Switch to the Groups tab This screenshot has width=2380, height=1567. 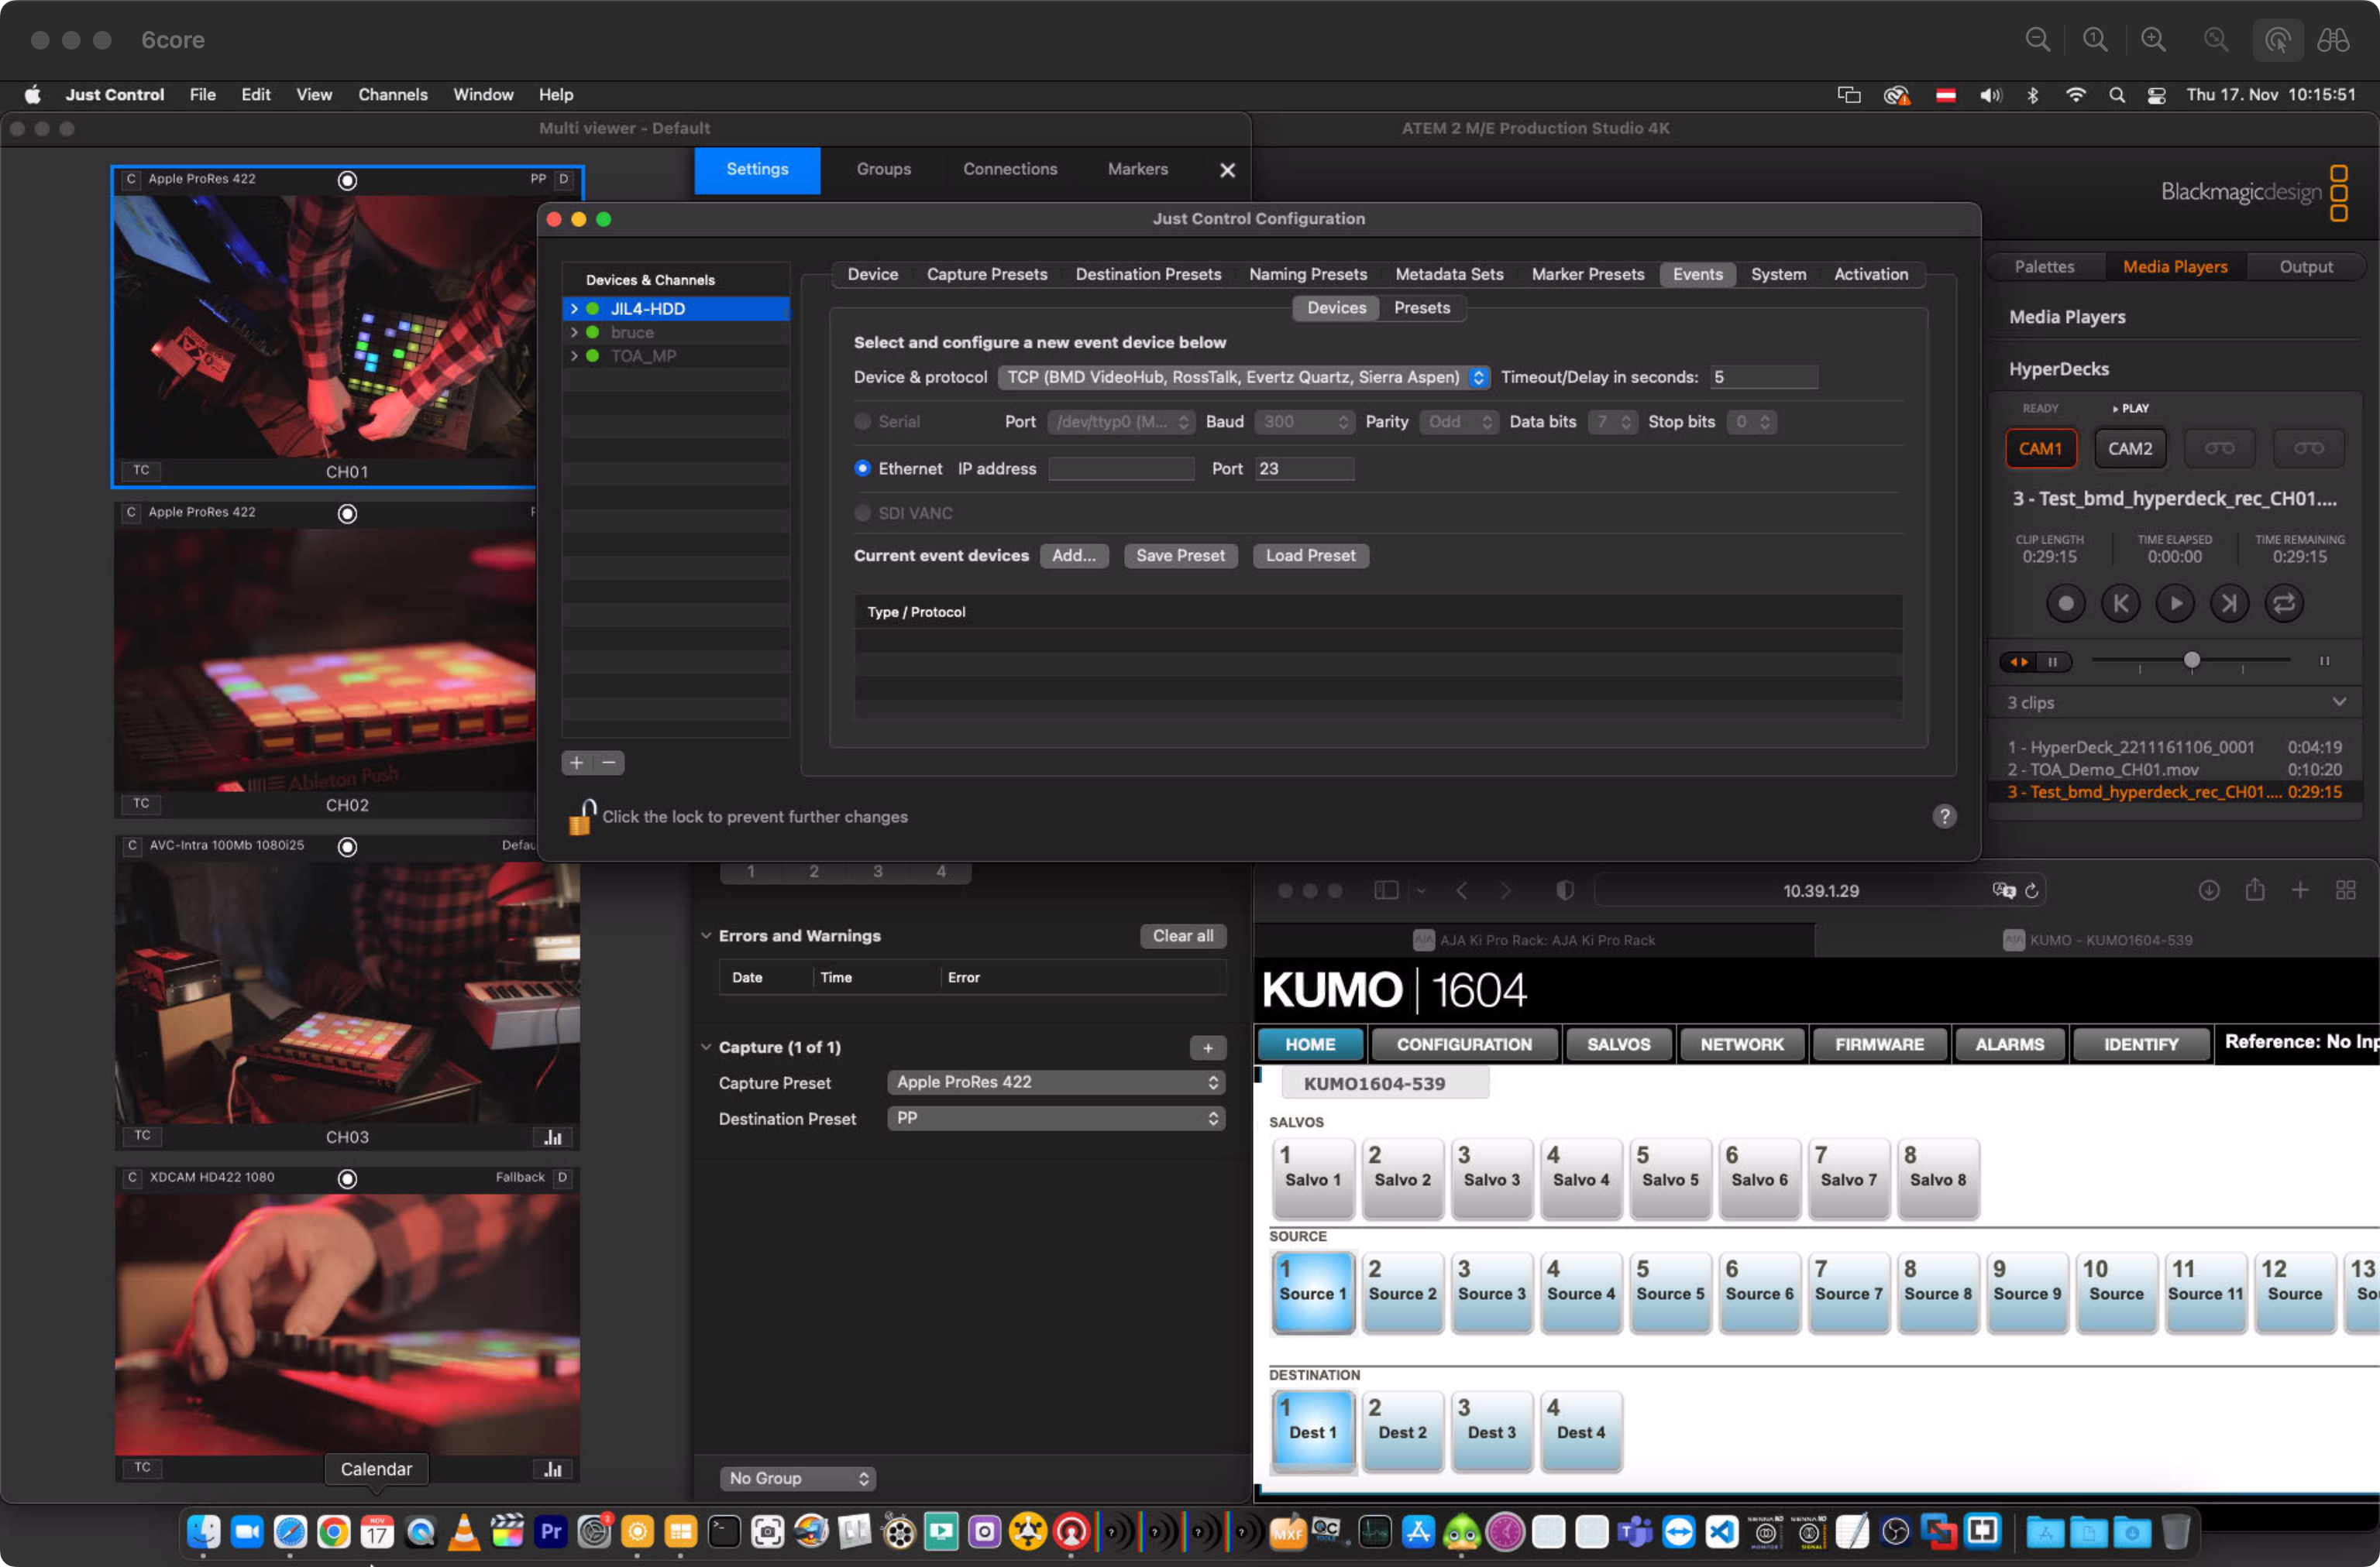[x=883, y=169]
